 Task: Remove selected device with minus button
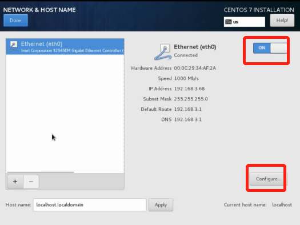31,182
